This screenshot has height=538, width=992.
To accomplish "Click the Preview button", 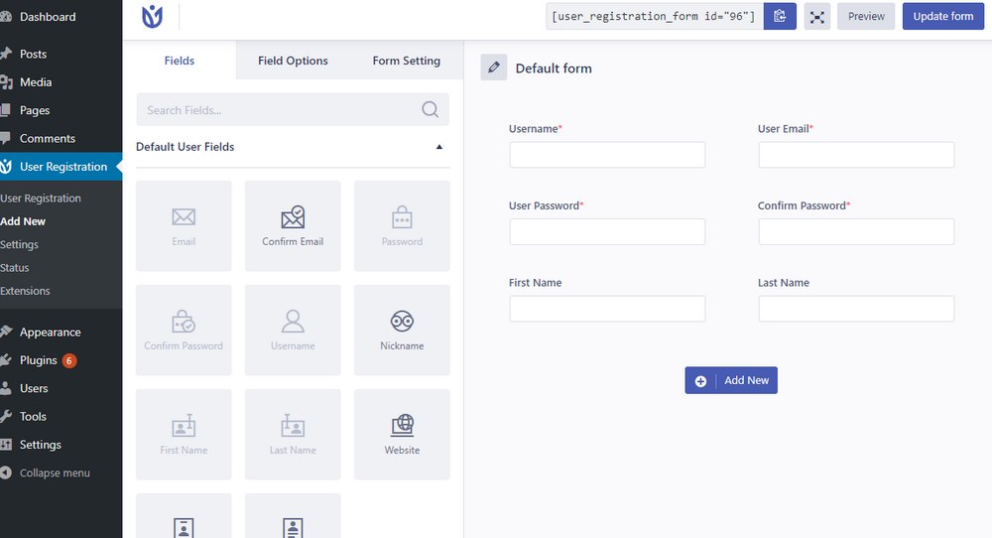I will coord(866,17).
